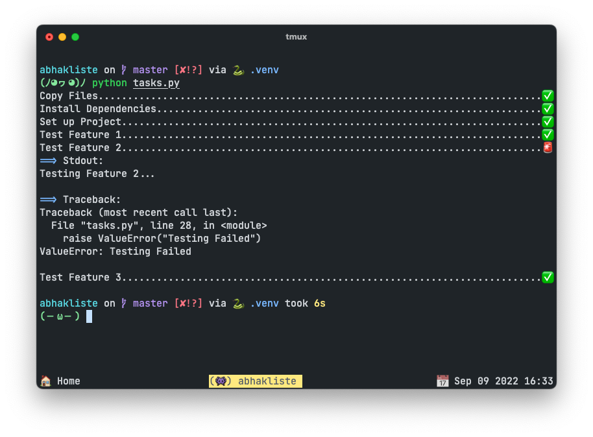Screen dimensions: 593x437
Task: Click the '(ﾉ◕ヮ◕)ﾉ' prompt kaomoji
Action: pyautogui.click(x=63, y=83)
